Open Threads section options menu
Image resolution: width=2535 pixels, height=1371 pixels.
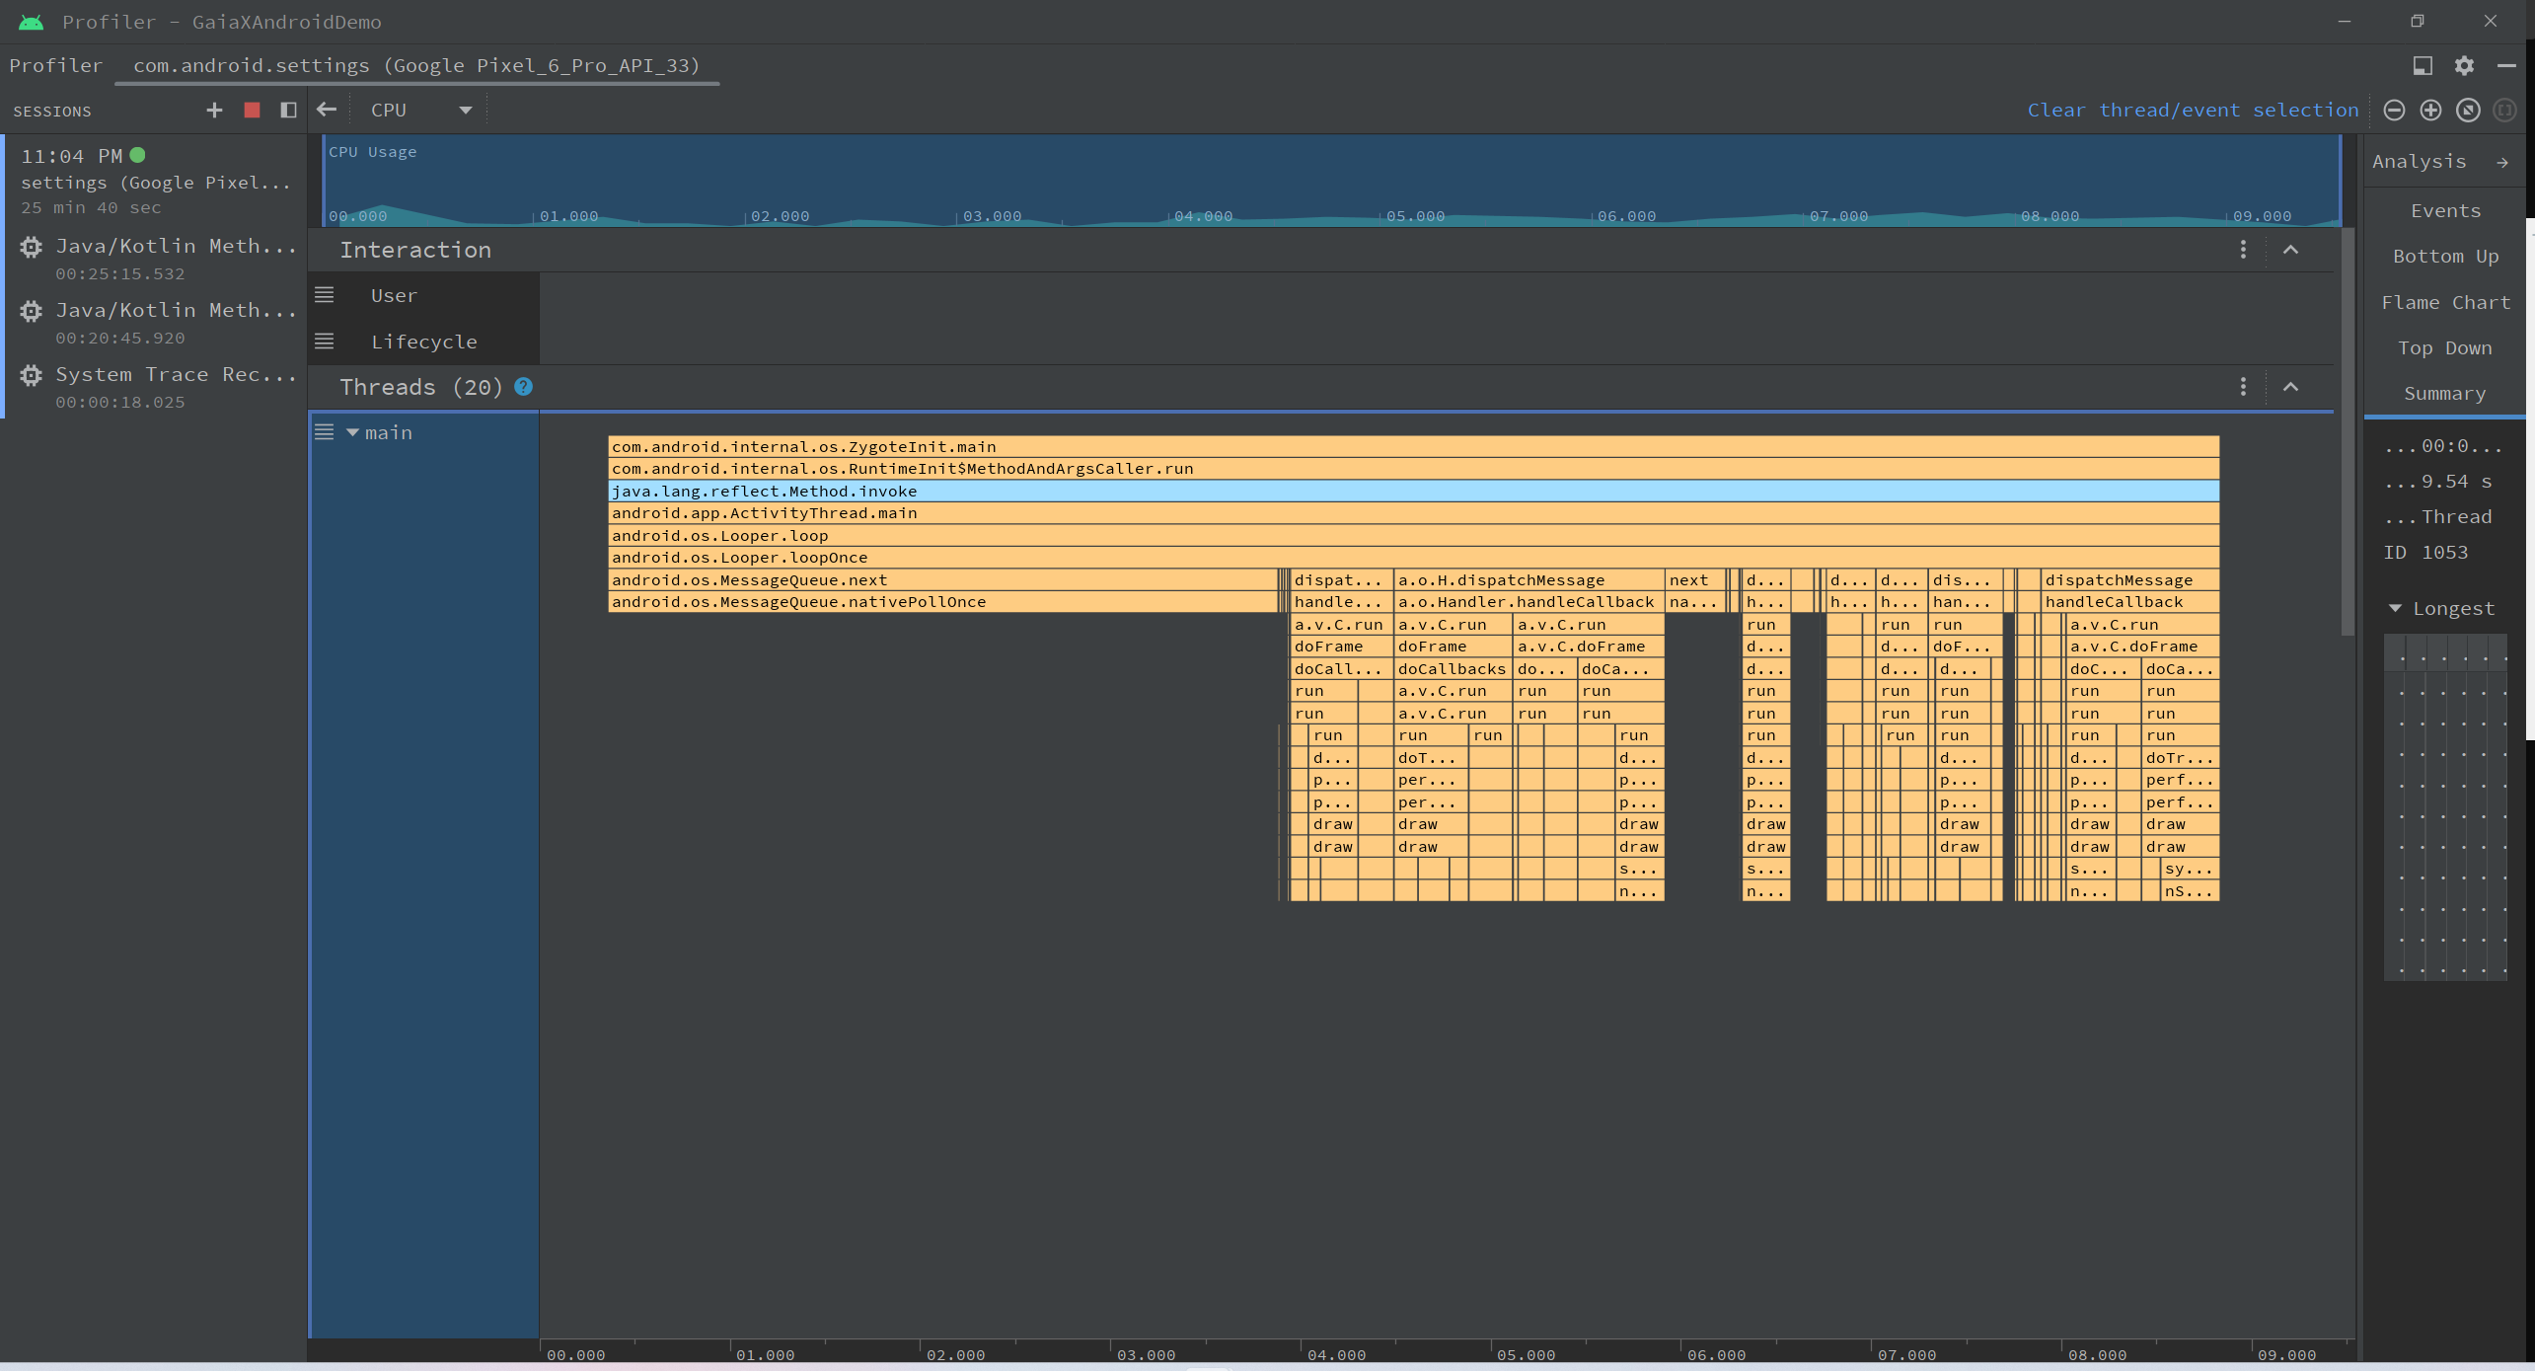2243,387
